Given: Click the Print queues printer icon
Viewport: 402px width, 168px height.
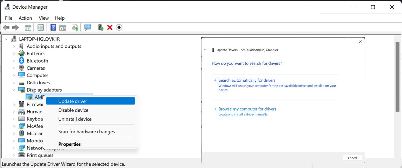Looking at the screenshot, I should click(22, 155).
